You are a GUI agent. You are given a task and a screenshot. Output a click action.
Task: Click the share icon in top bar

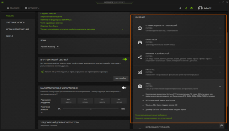(186, 8)
